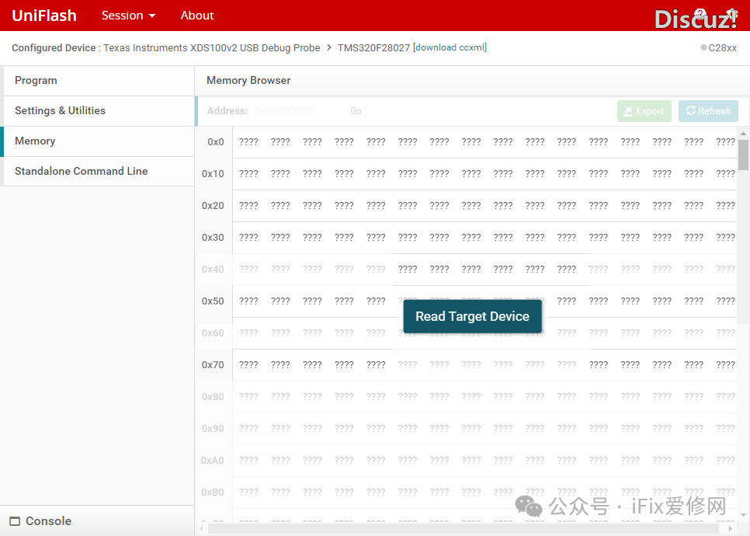750x536 pixels.
Task: Open the About menu
Action: (197, 16)
